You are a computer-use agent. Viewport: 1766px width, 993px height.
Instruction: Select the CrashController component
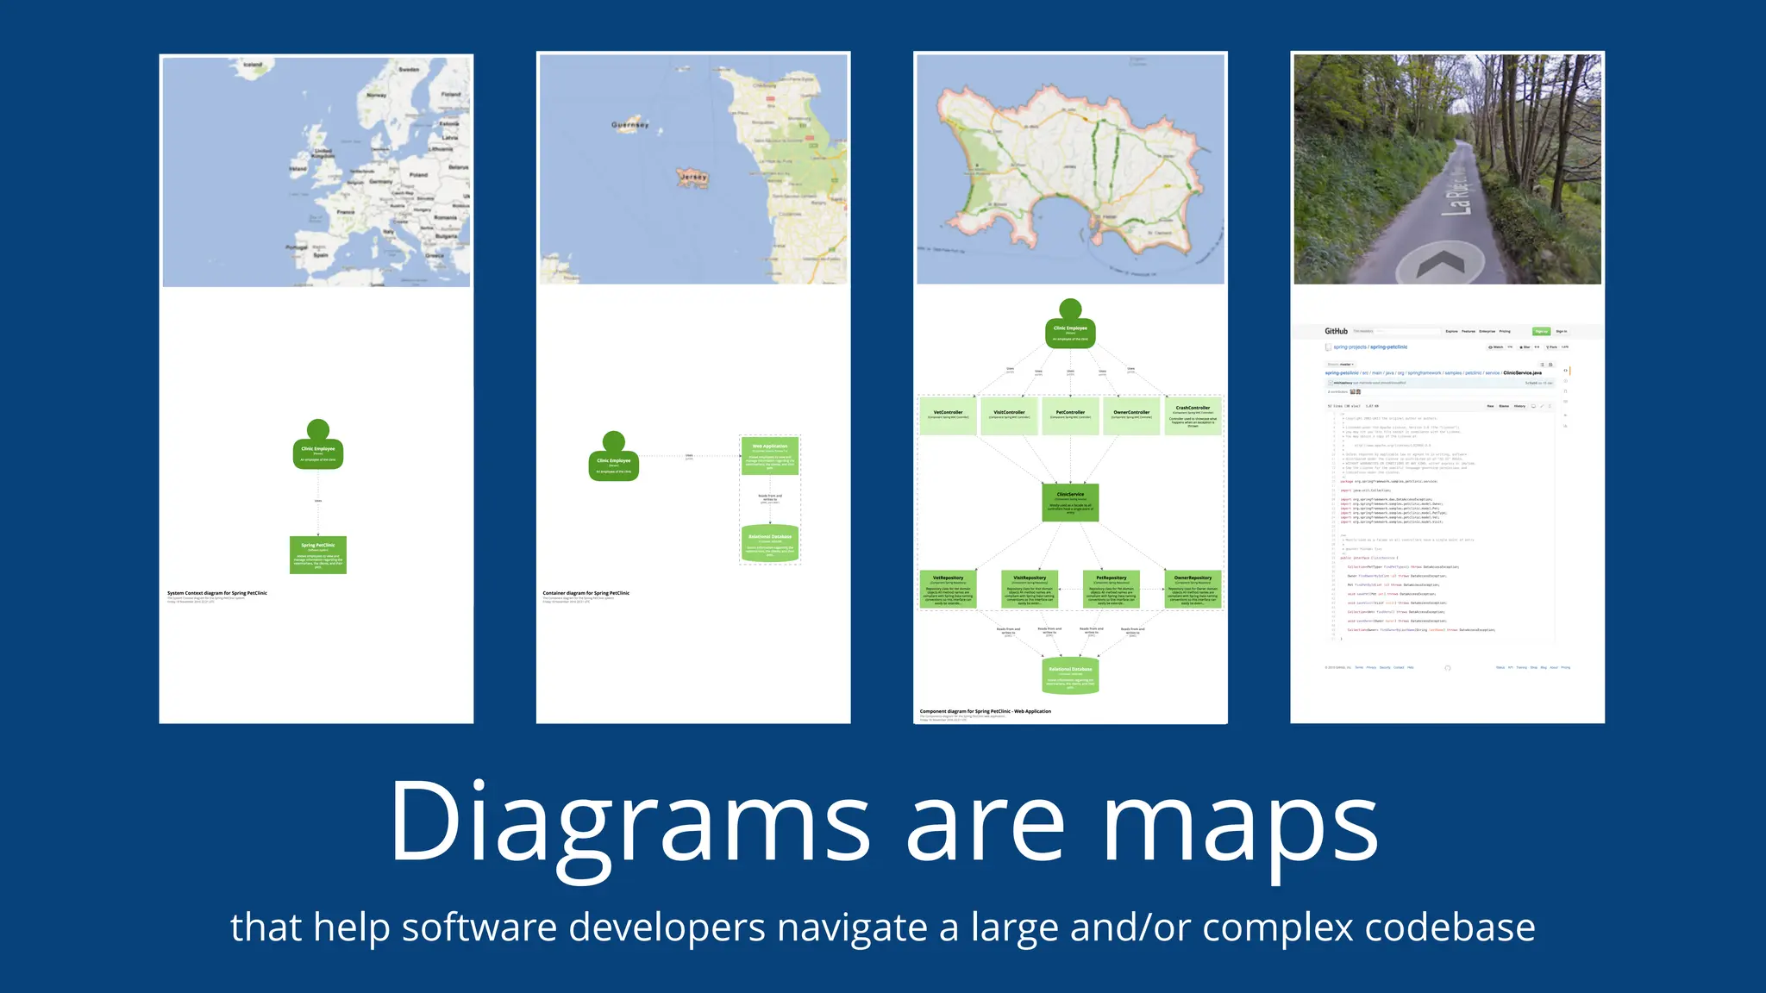(1193, 415)
